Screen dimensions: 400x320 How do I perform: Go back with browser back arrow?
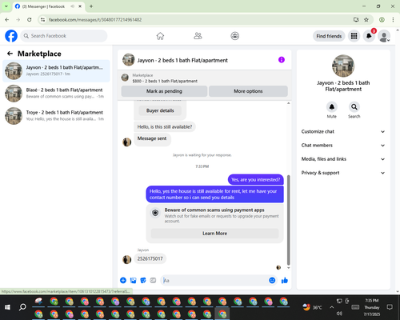7,19
